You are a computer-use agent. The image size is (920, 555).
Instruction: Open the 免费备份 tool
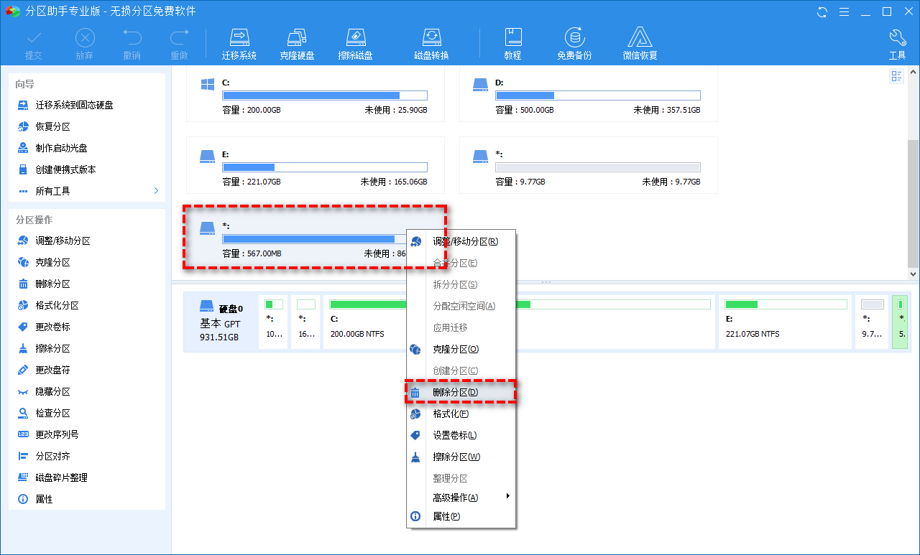click(574, 43)
